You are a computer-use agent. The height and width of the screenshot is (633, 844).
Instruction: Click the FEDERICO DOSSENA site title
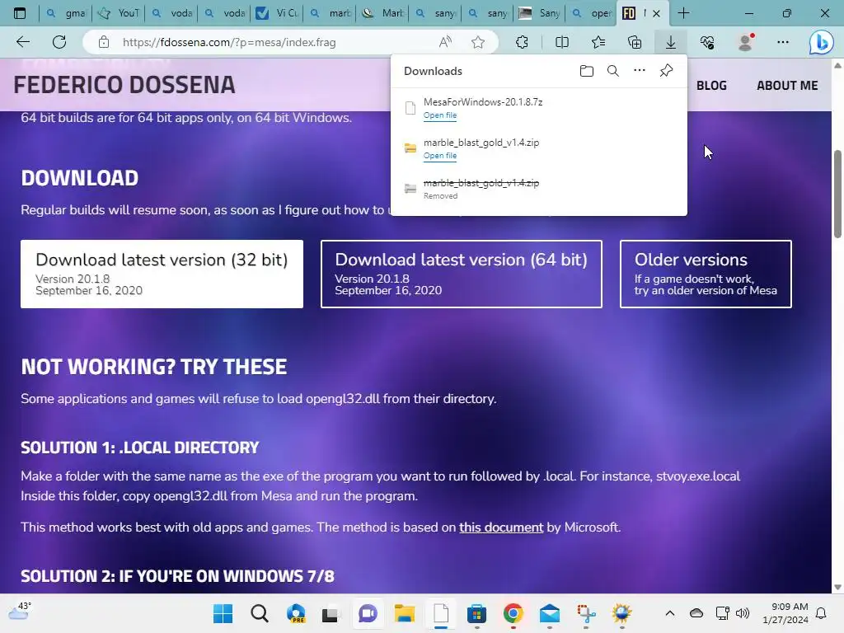tap(124, 85)
